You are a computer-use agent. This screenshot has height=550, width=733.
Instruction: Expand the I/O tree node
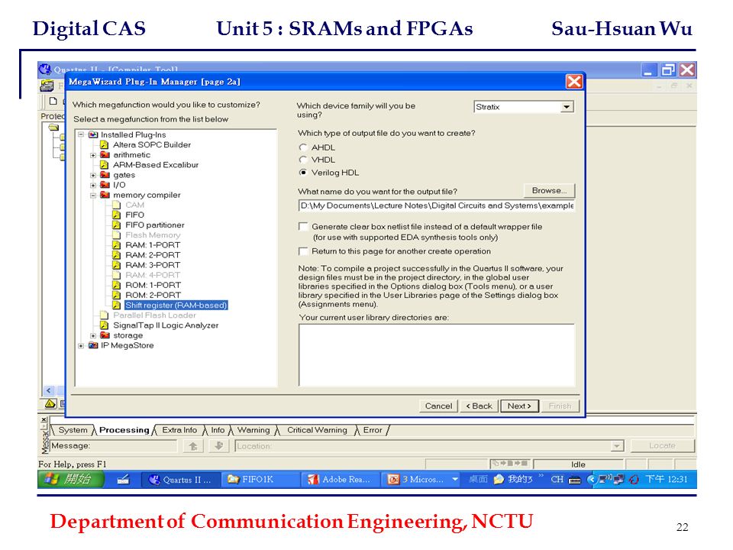[93, 185]
